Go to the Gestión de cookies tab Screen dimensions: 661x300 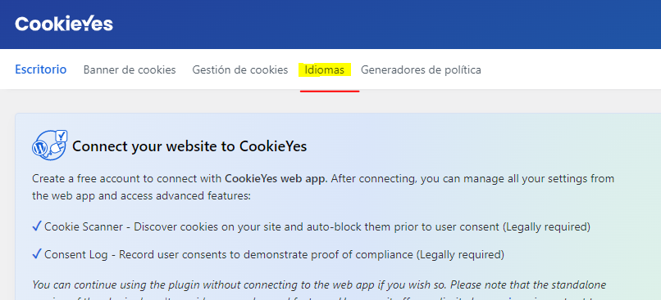click(x=239, y=69)
